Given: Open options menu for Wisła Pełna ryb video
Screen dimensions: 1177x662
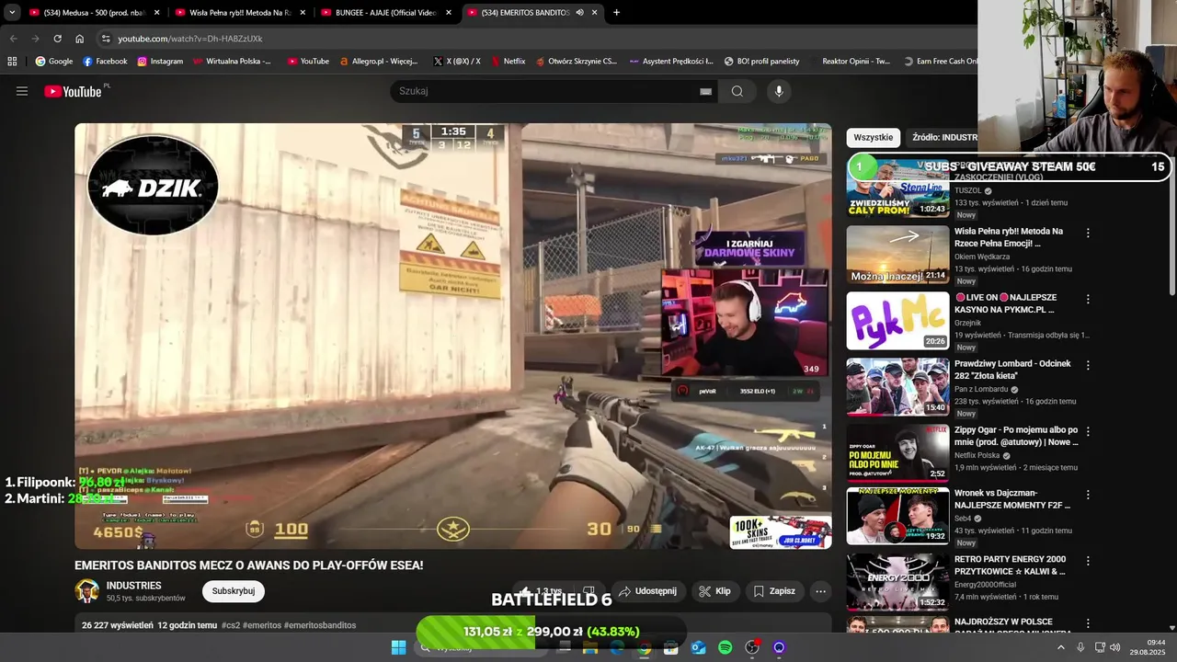Looking at the screenshot, I should coord(1088,234).
